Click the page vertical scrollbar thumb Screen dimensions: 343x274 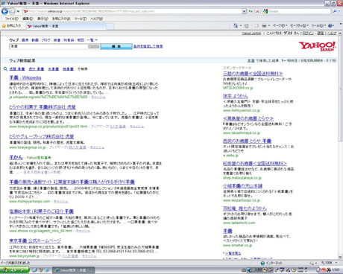pos(340,89)
